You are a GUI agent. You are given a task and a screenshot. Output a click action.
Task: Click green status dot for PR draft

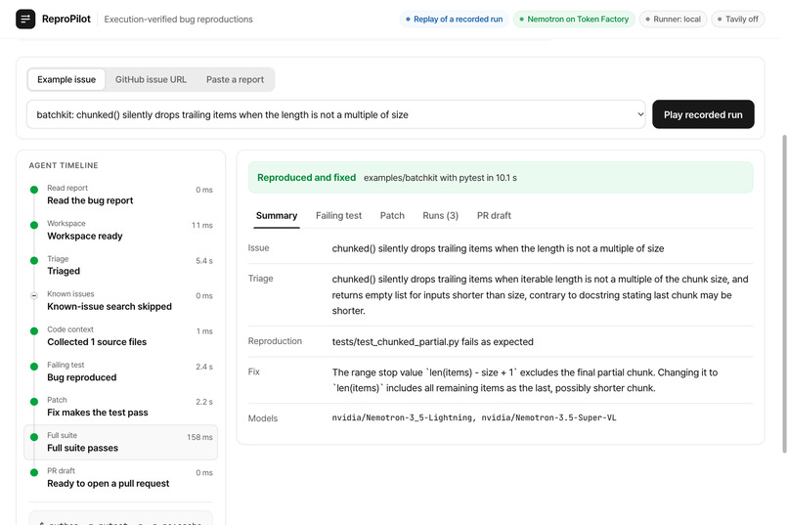coord(34,473)
